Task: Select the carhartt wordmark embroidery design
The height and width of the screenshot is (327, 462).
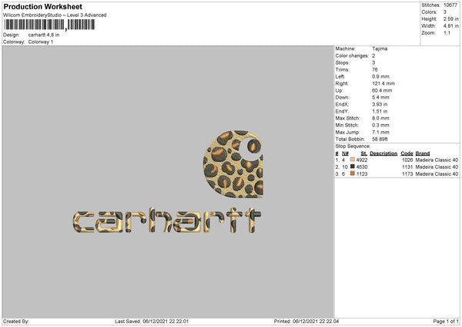Action: click(169, 221)
